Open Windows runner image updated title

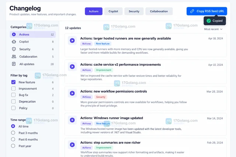[111, 118]
